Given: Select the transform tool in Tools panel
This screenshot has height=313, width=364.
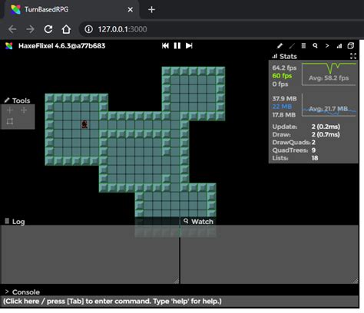Looking at the screenshot, I should (x=10, y=121).
